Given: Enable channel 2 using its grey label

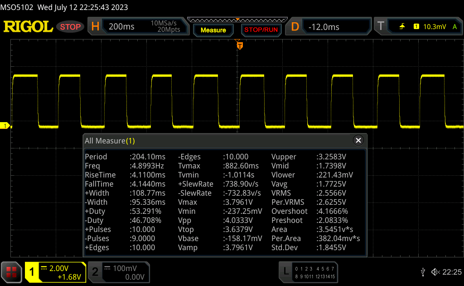Looking at the screenshot, I should coord(95,272).
